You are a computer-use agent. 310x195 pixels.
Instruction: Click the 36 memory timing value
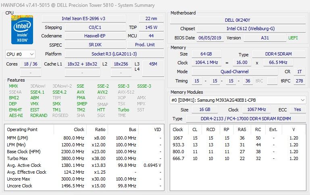pos(248,81)
